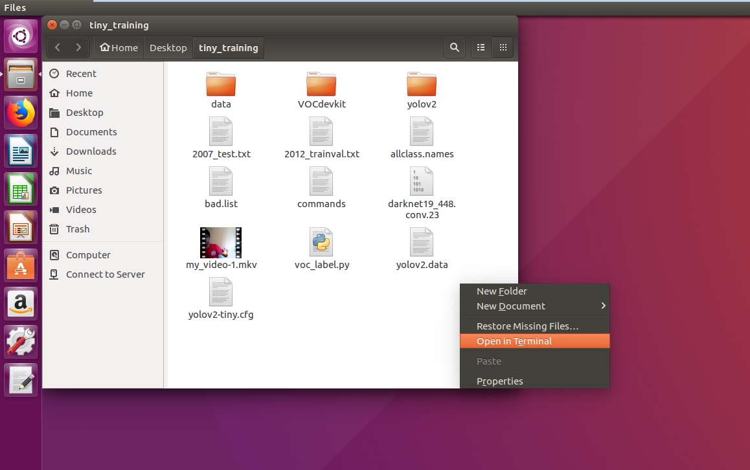Select Restore Missing Files… in context menu
The height and width of the screenshot is (470, 750).
[535, 326]
